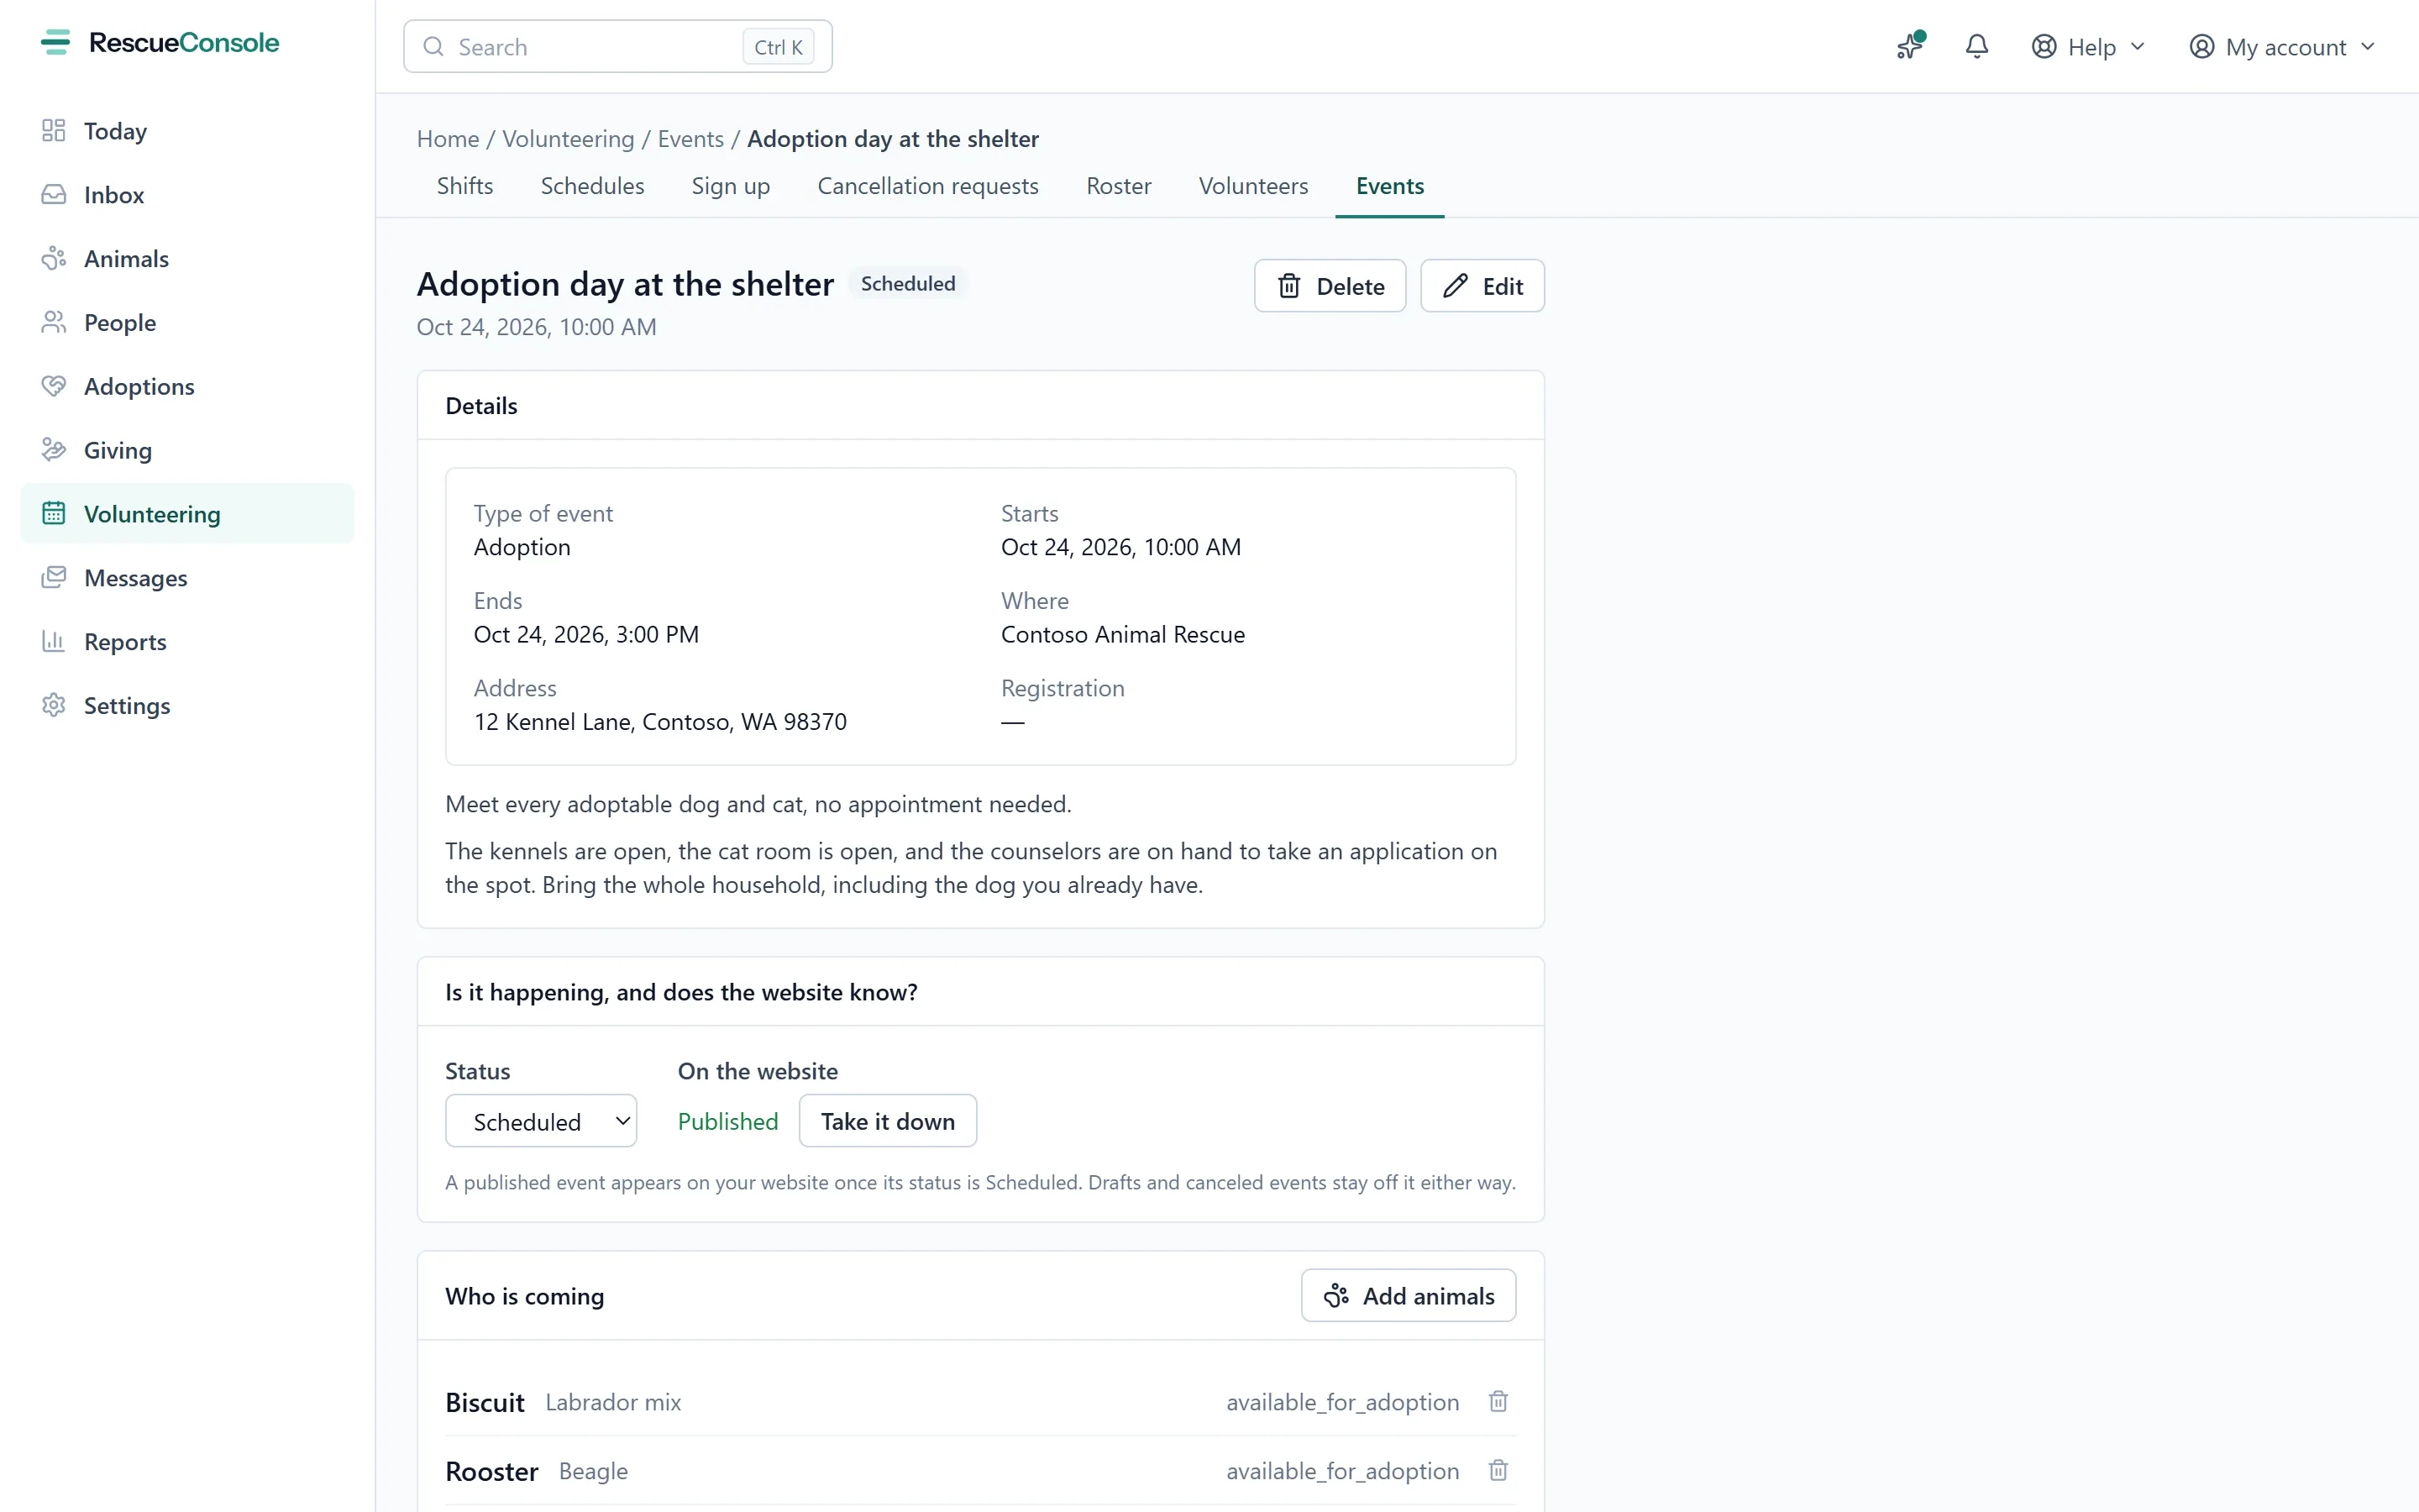This screenshot has width=2419, height=1512.
Task: Open the Animals section
Action: click(187, 259)
